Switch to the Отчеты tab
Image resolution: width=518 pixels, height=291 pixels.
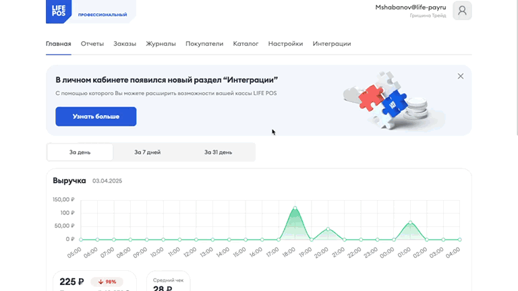92,44
